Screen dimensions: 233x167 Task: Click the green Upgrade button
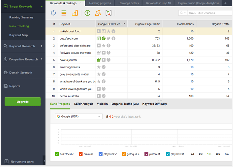coord(22,102)
